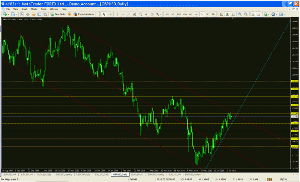Select the horizontal line drawing tool
Image resolution: width=300 pixels, height=182 pixels.
(x=123, y=14)
